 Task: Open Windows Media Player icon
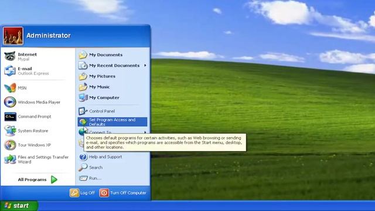10,102
